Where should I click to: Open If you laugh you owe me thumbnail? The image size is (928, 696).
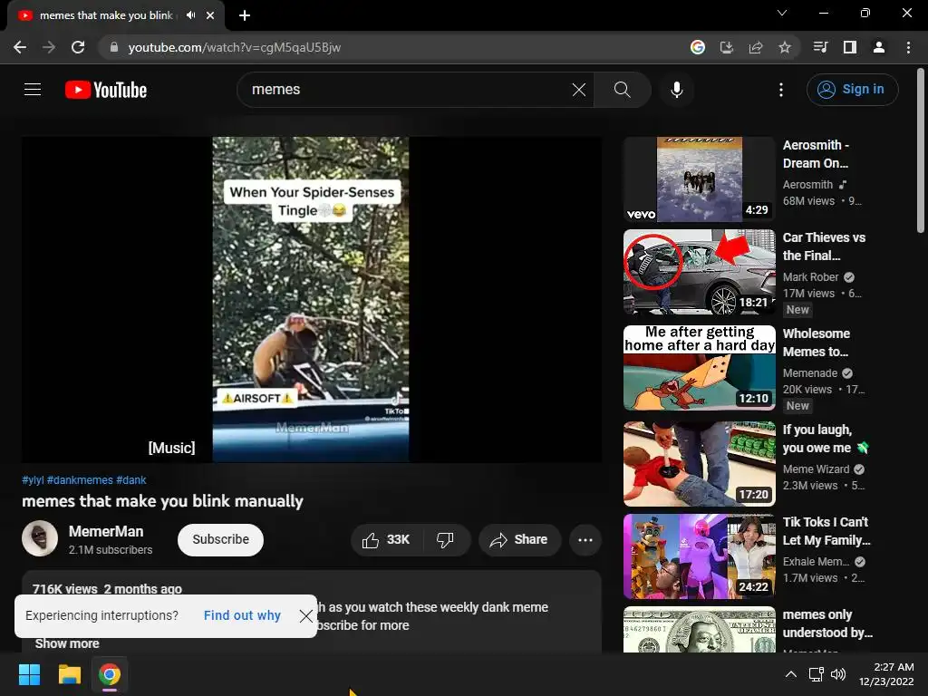(699, 464)
